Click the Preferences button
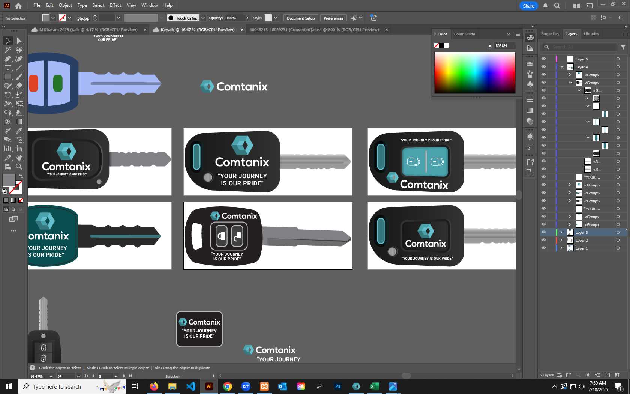The image size is (630, 394). coord(333,18)
